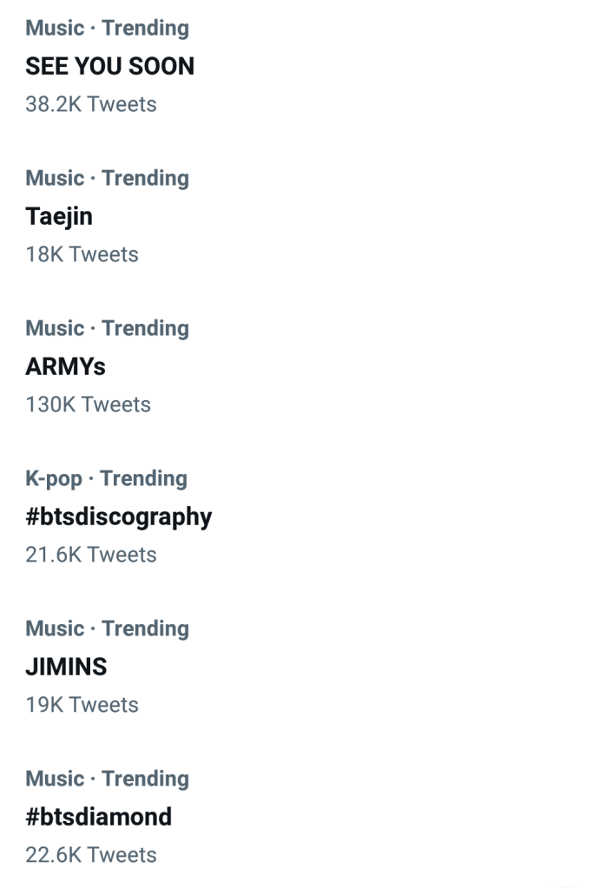Open the SEE YOU SOON trend
This screenshot has width=592, height=888.
pyautogui.click(x=109, y=66)
